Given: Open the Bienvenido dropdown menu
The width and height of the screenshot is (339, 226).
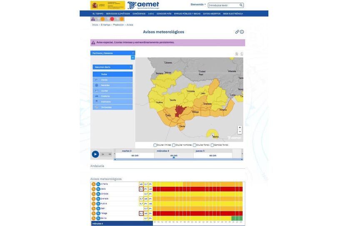Looking at the screenshot, I should click(x=198, y=5).
